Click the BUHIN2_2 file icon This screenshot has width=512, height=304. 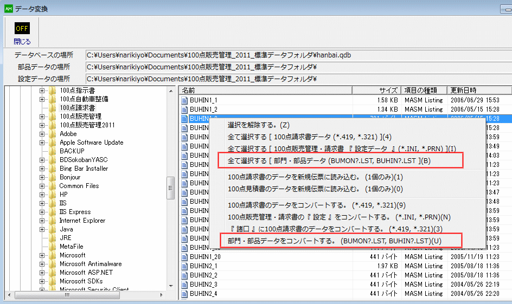coord(184,275)
